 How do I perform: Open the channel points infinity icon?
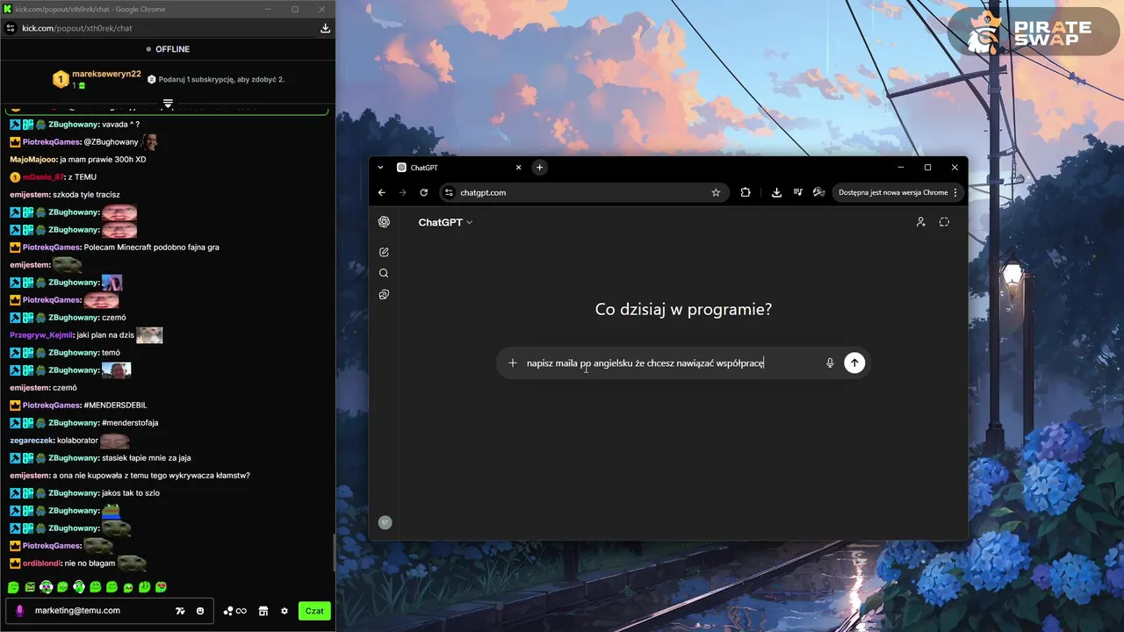coord(235,611)
